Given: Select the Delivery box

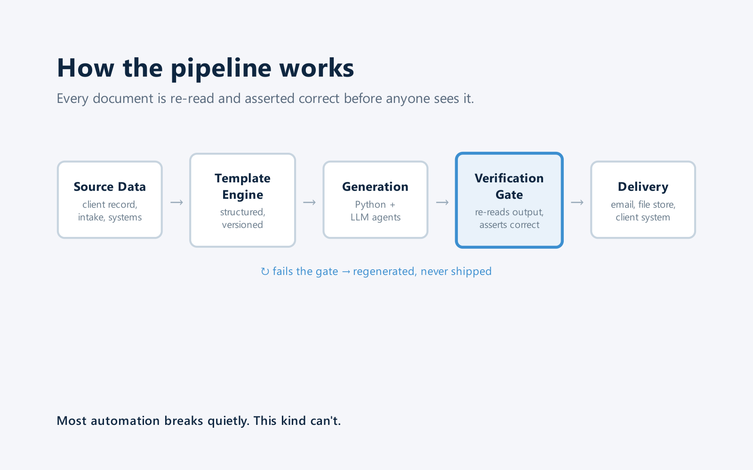Looking at the screenshot, I should (643, 200).
